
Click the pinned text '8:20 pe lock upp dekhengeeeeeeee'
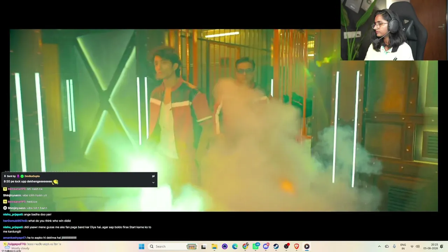click(28, 182)
